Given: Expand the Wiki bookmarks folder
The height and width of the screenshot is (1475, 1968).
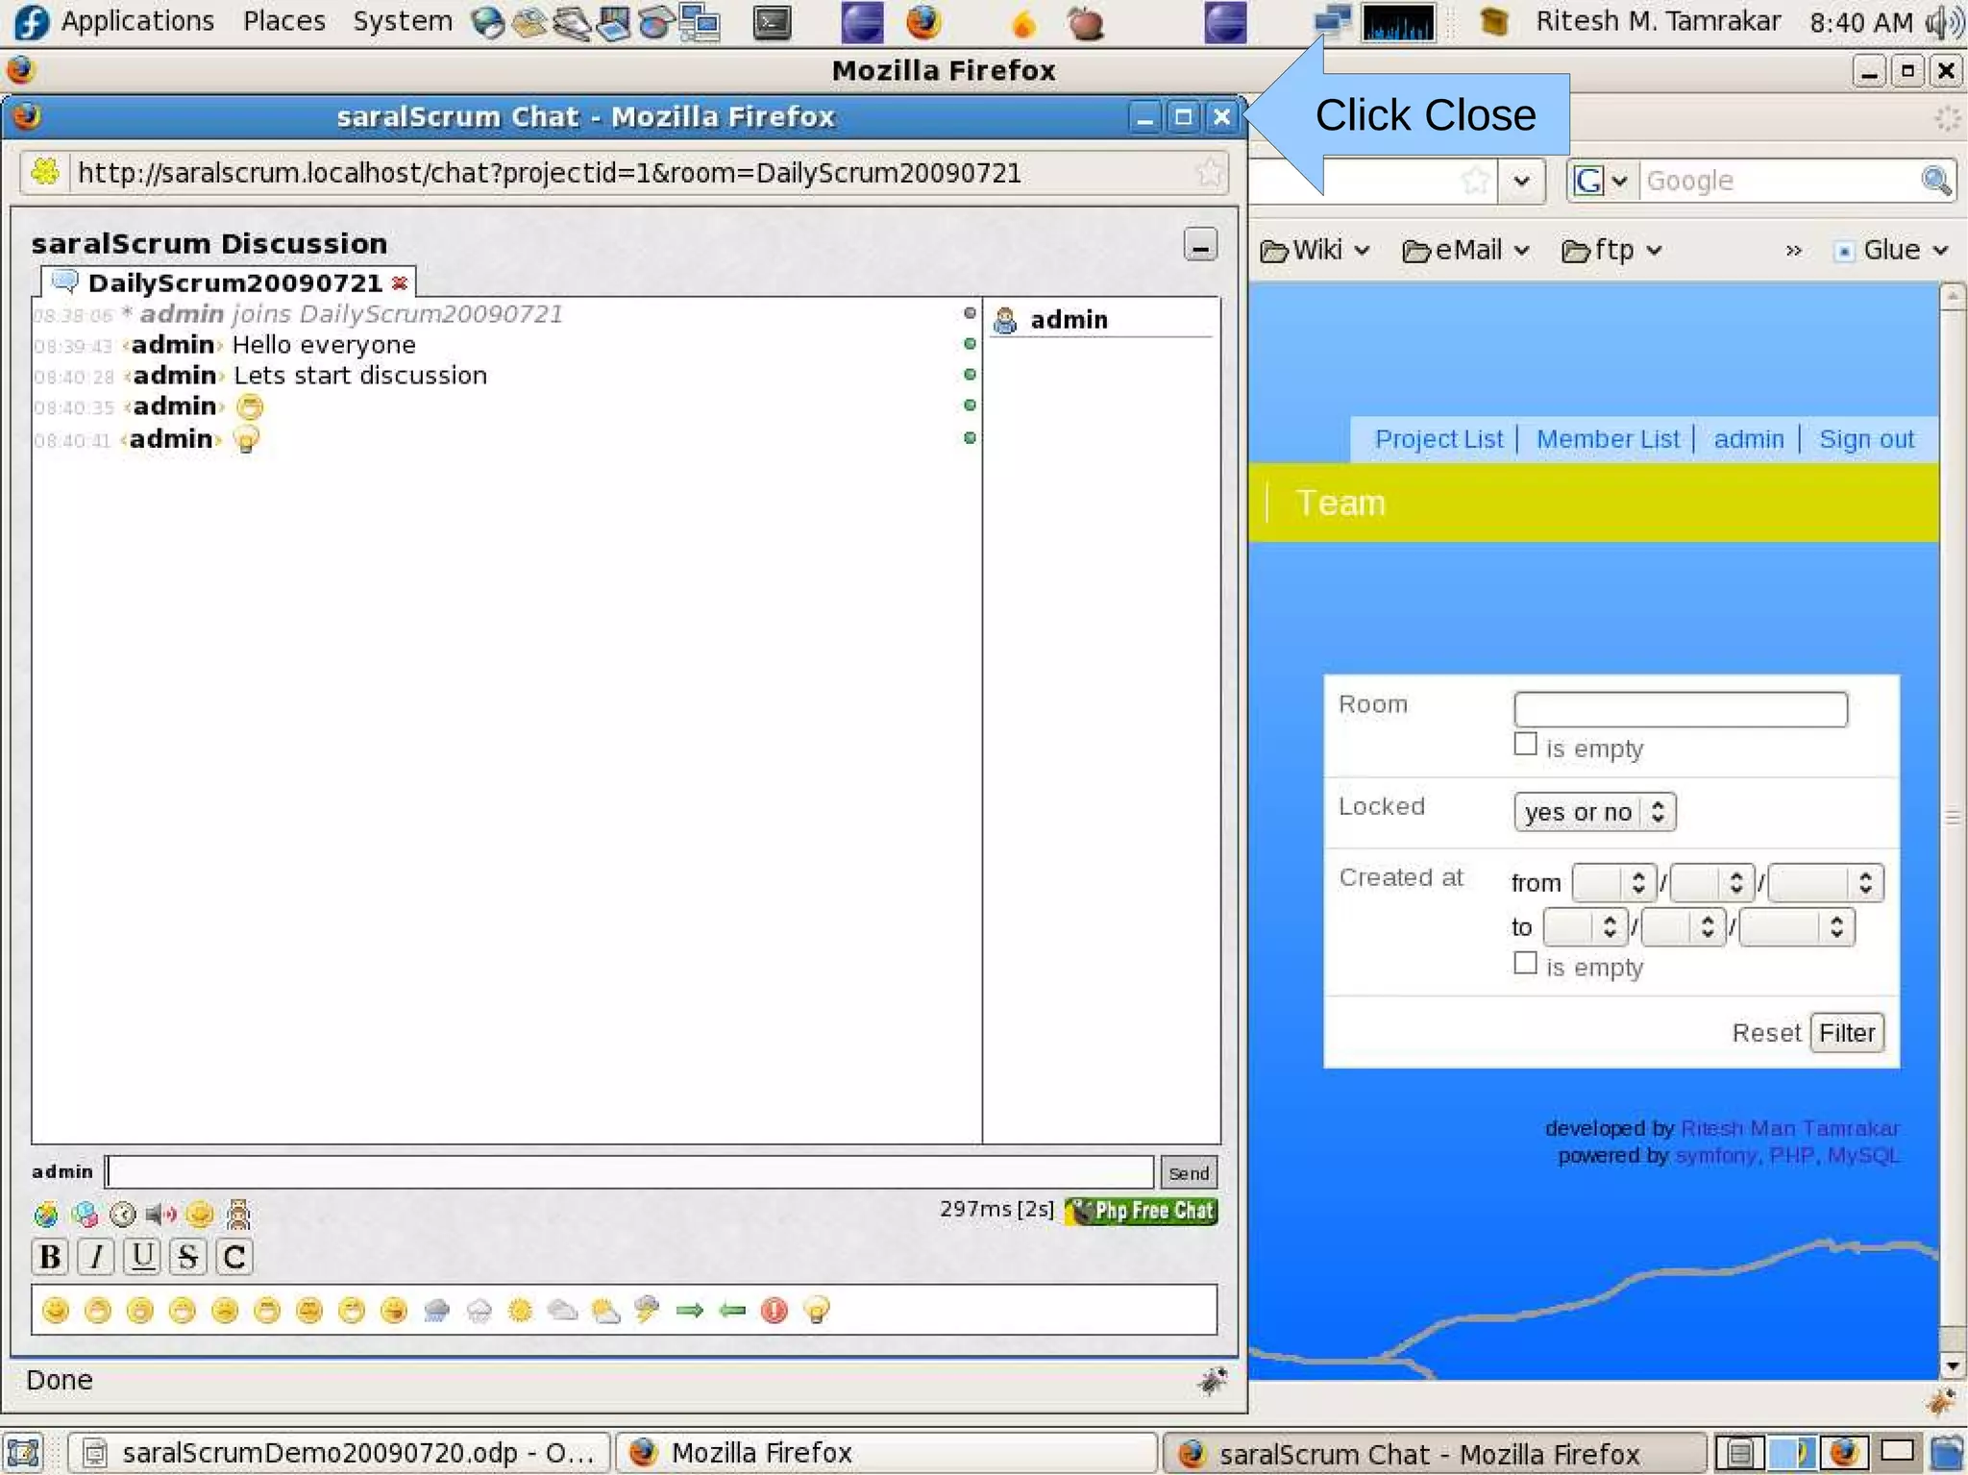Looking at the screenshot, I should pyautogui.click(x=1314, y=251).
